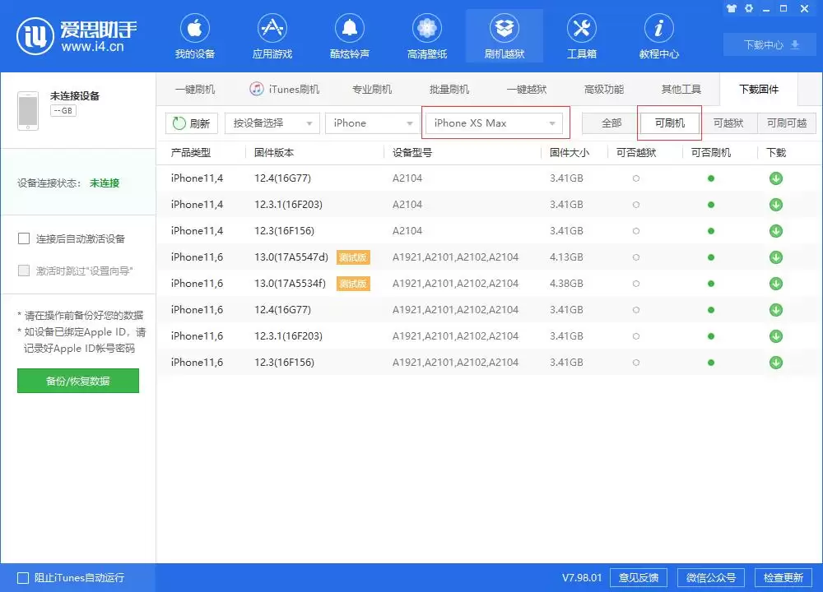Viewport: 823px width, 592px height.
Task: Click 4.38GB size cell
Action: [566, 284]
